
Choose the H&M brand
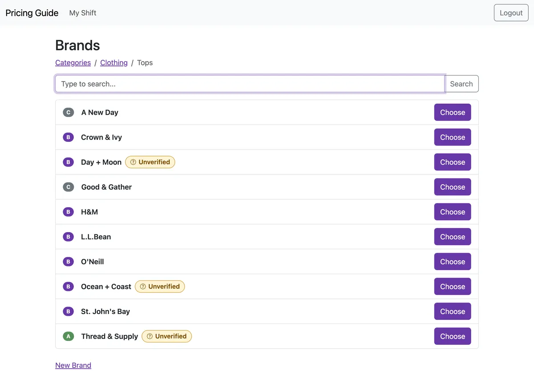point(453,212)
